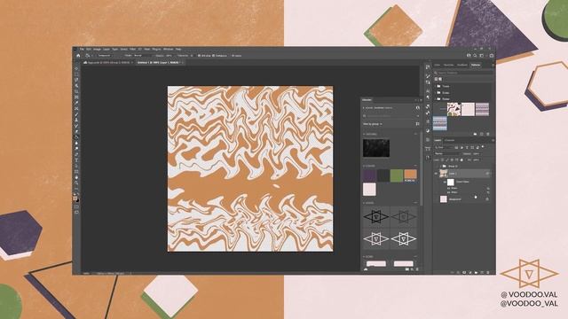Create new group from Layers panel footer
Image resolution: width=568 pixels, height=319 pixels.
pos(476,272)
